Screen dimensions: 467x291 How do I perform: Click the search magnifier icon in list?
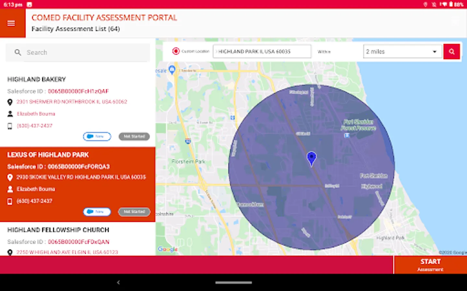click(x=18, y=52)
